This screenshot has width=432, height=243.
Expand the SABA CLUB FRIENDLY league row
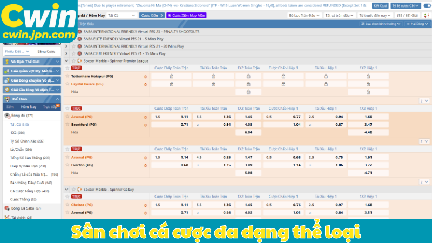tap(66, 53)
